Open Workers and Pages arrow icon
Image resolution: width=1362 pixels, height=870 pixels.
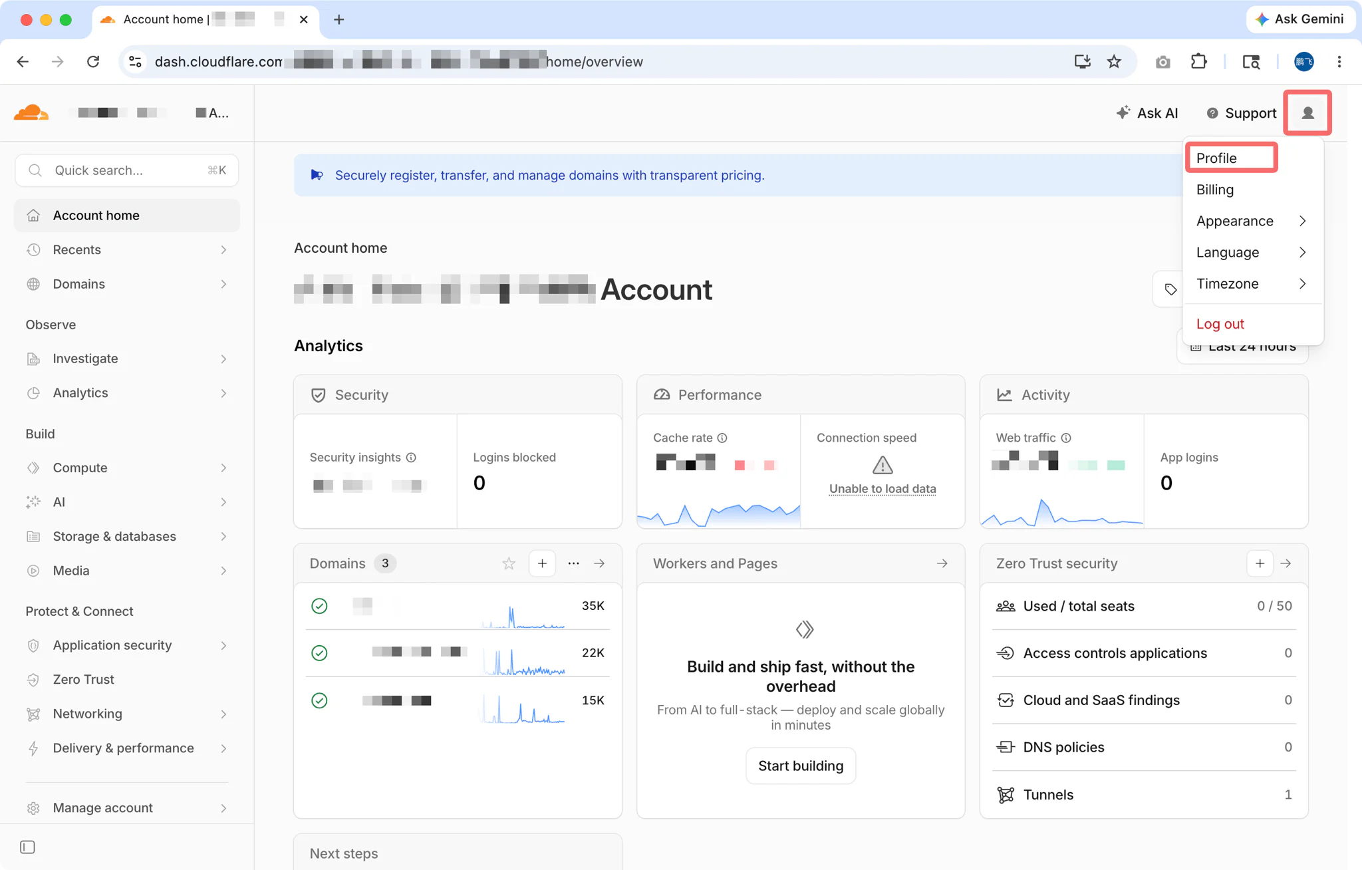tap(942, 563)
